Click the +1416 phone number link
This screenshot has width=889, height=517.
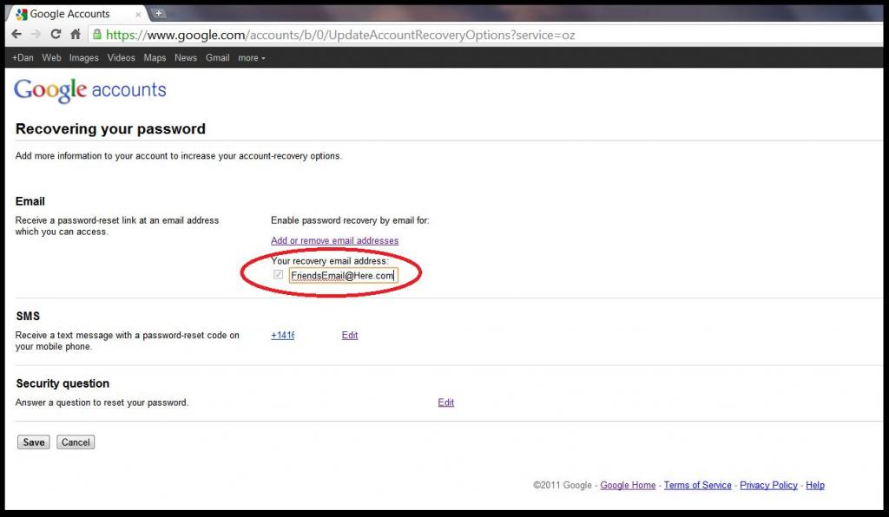(282, 335)
